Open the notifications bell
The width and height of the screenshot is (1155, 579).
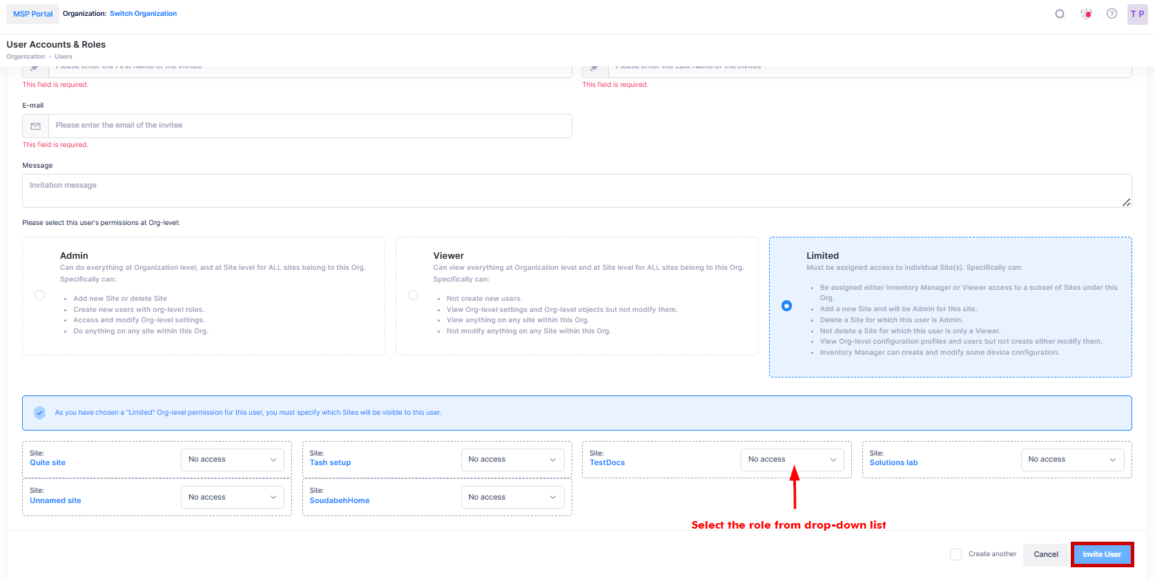[1087, 14]
